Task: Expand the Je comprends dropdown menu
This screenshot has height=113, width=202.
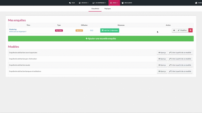Action: (99, 3)
